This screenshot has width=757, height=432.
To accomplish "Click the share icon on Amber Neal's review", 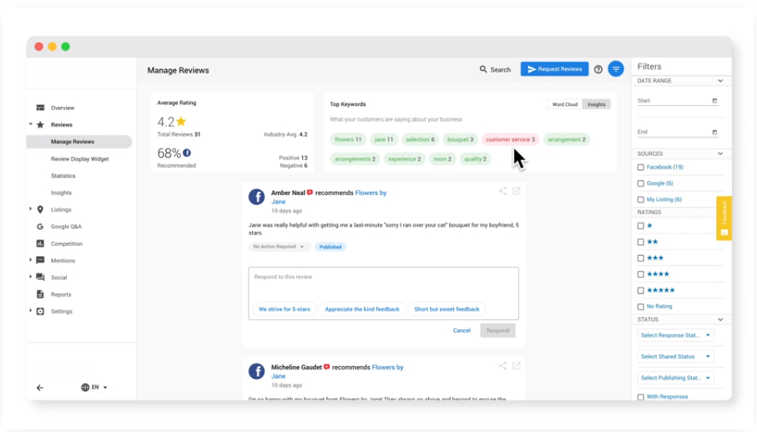I will [502, 191].
